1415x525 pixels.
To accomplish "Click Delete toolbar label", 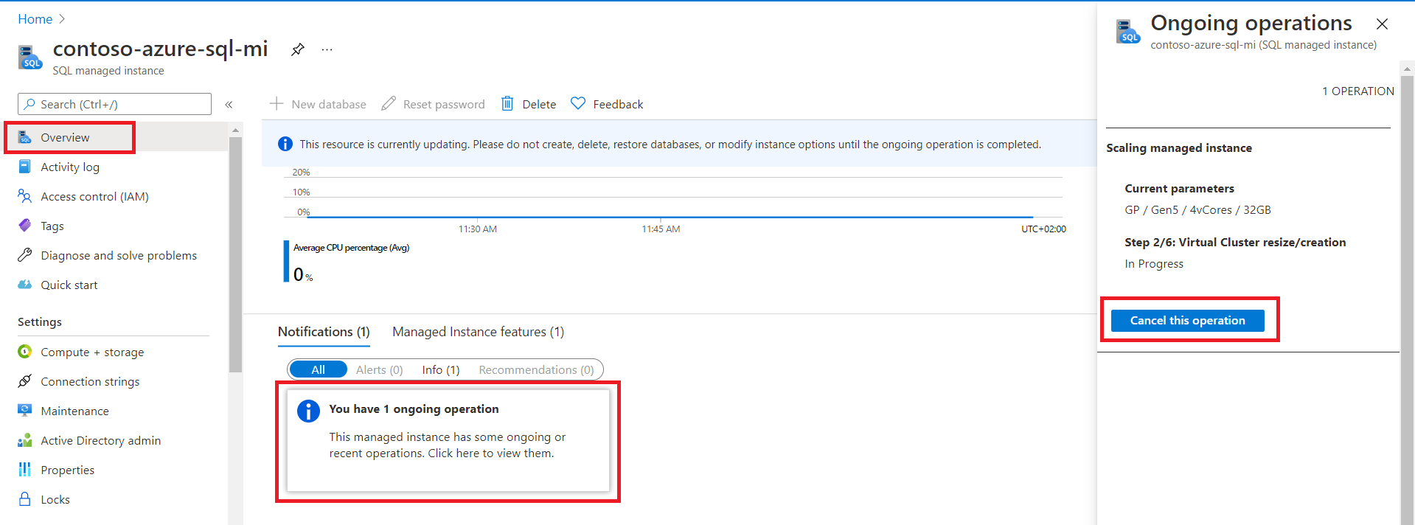I will [539, 105].
